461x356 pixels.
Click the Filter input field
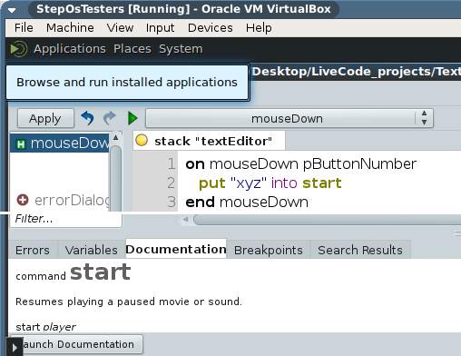coord(66,219)
